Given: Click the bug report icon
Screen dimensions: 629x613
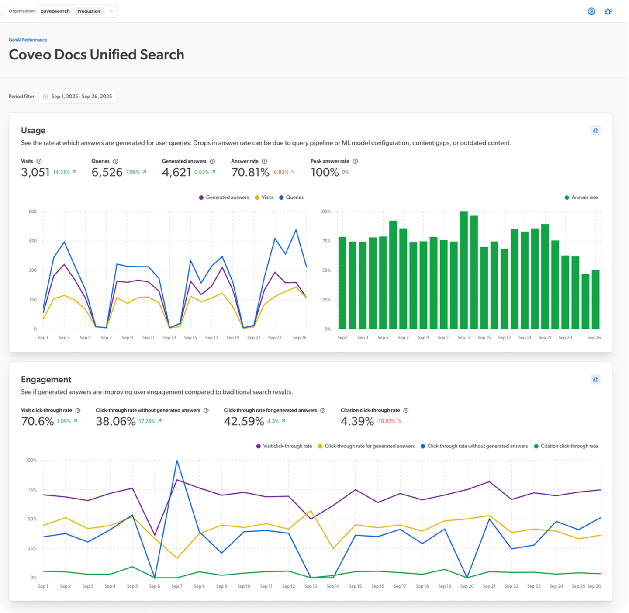Looking at the screenshot, I should [608, 11].
